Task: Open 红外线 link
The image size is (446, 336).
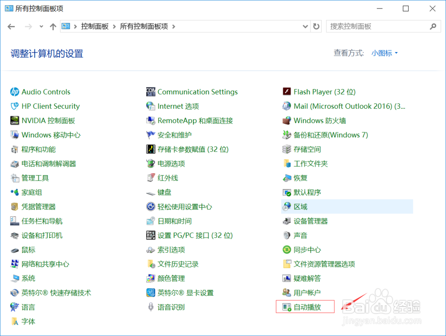Action: tap(168, 178)
